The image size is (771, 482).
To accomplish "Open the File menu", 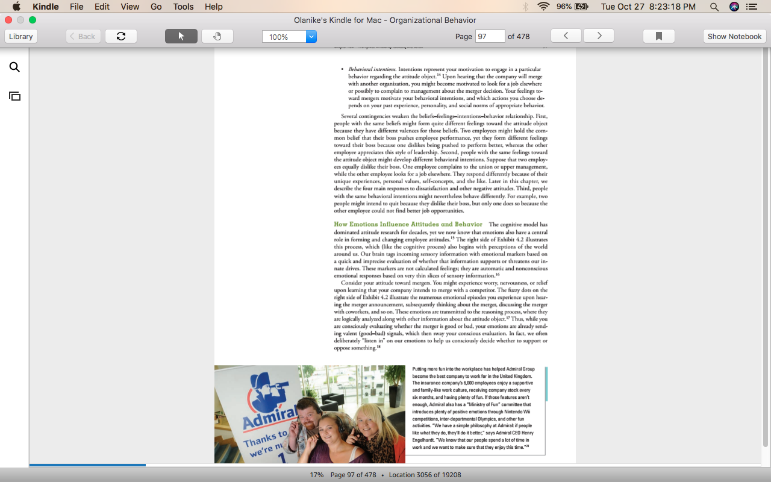I will [x=76, y=7].
